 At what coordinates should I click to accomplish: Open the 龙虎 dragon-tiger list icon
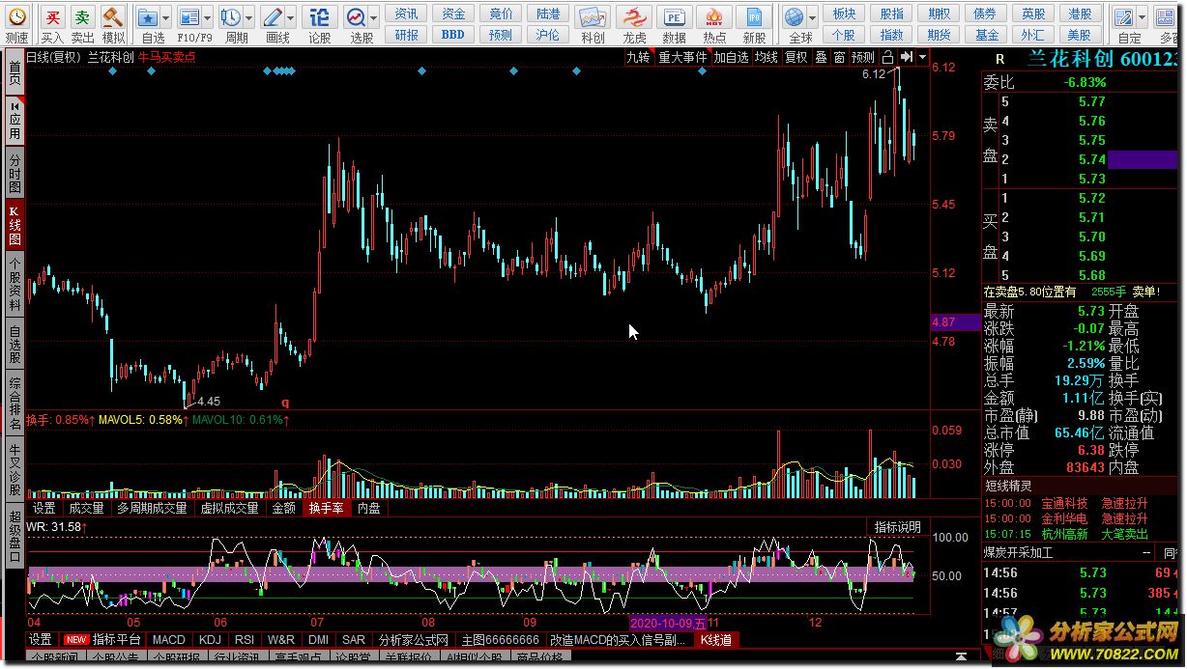[634, 17]
